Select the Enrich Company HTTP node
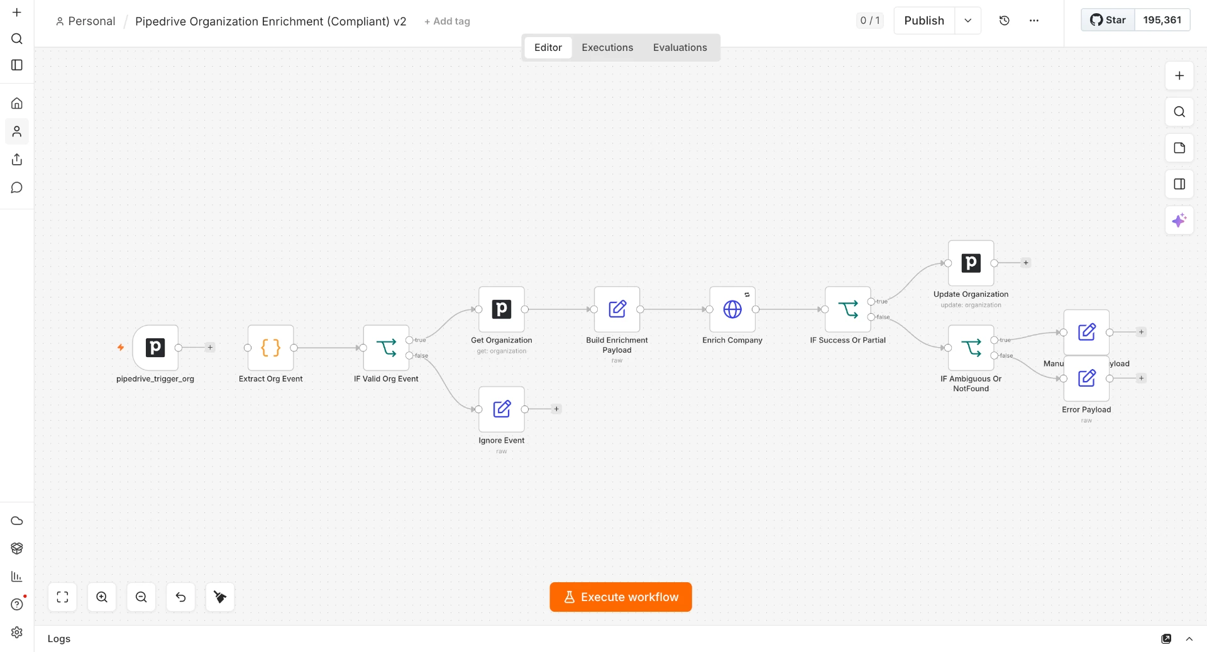The image size is (1207, 652). [732, 309]
